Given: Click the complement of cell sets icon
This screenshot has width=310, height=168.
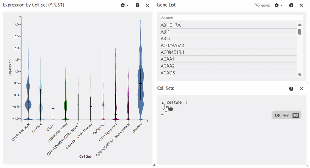Looking at the screenshot, I should [296, 115].
